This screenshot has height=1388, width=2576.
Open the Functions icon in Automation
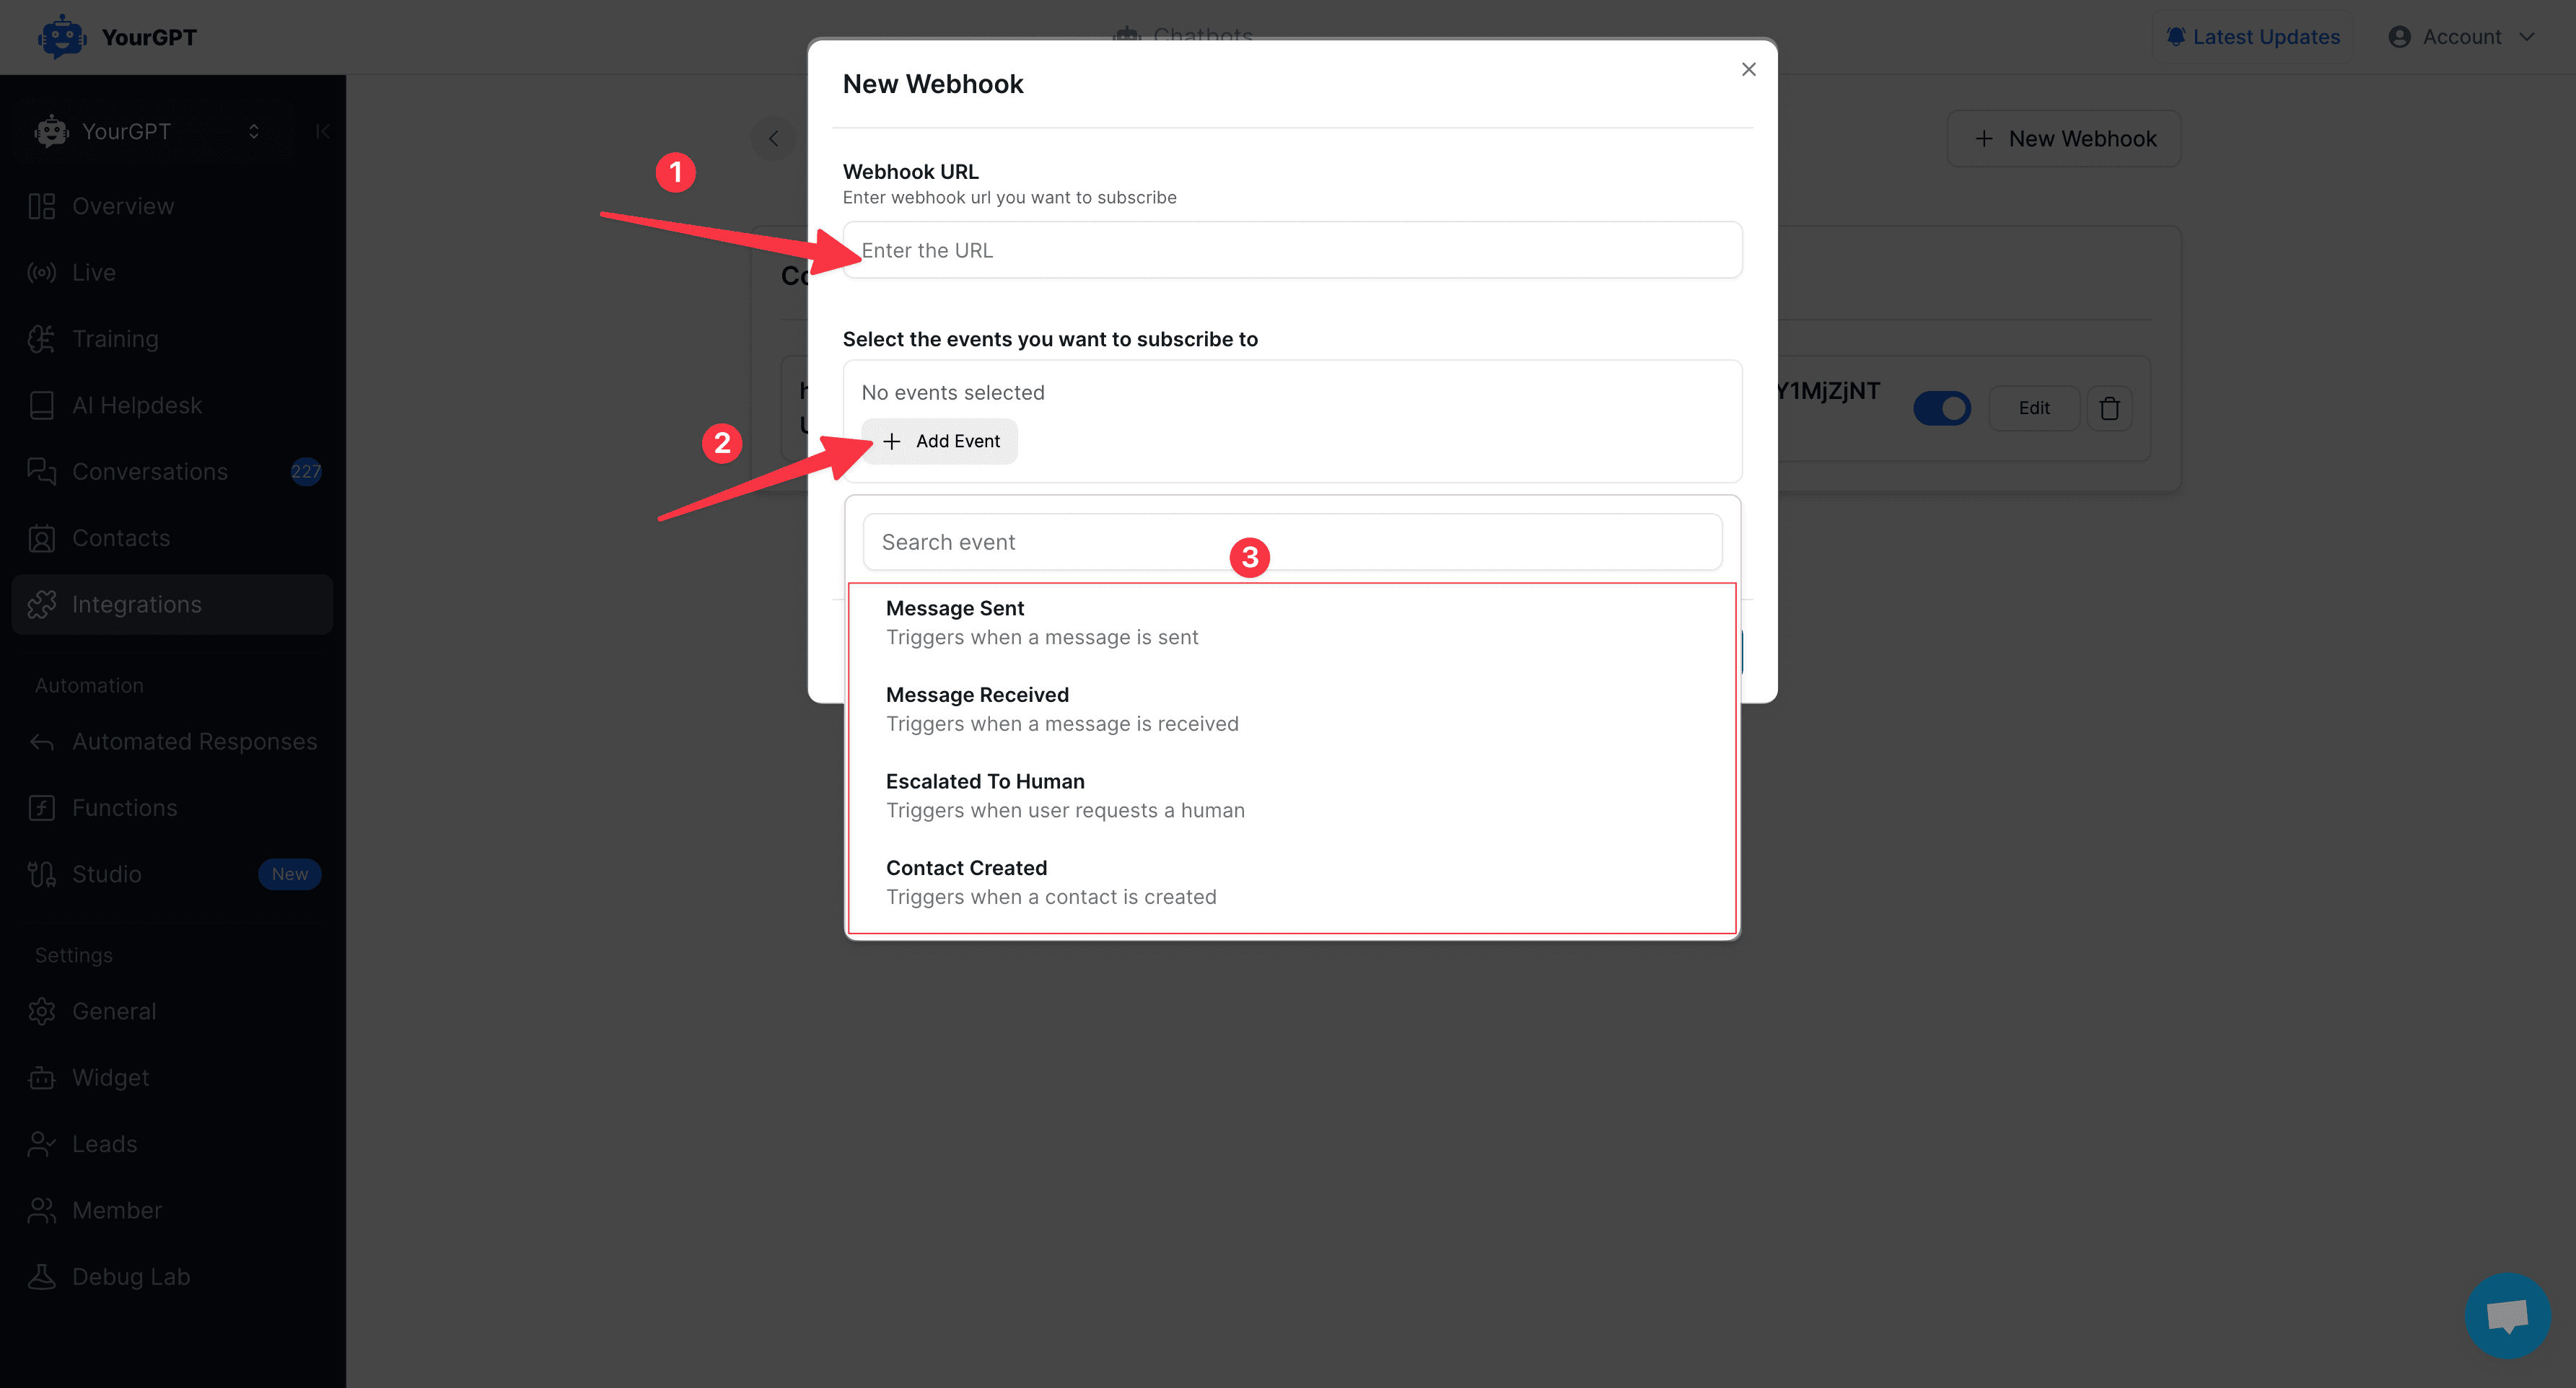pos(41,808)
